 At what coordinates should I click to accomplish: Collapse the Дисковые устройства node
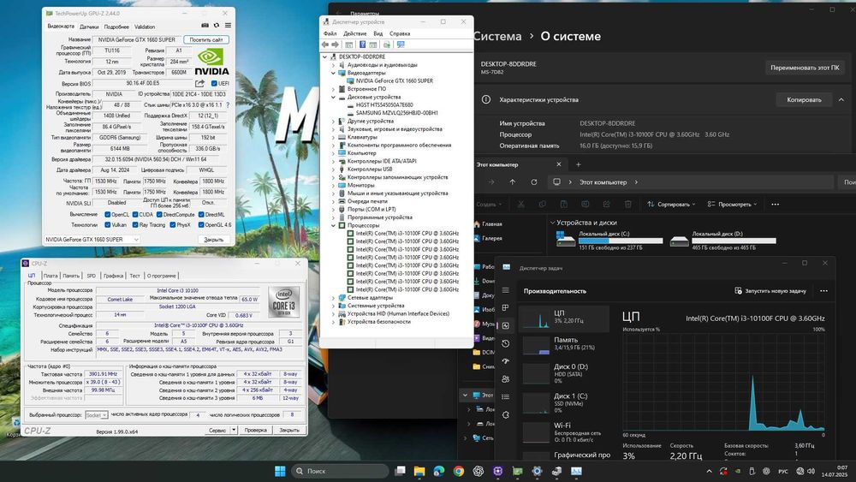click(x=333, y=97)
